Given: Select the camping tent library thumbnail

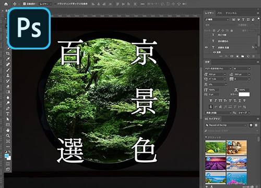Looking at the screenshot, I should pyautogui.click(x=216, y=147).
